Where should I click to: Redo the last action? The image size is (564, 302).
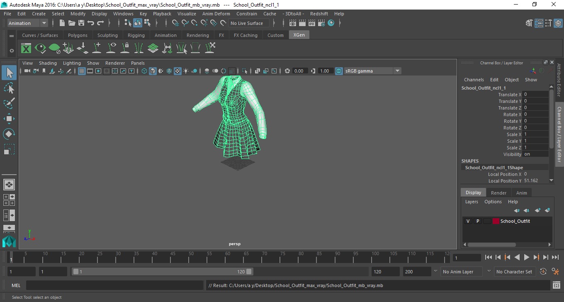pos(100,23)
